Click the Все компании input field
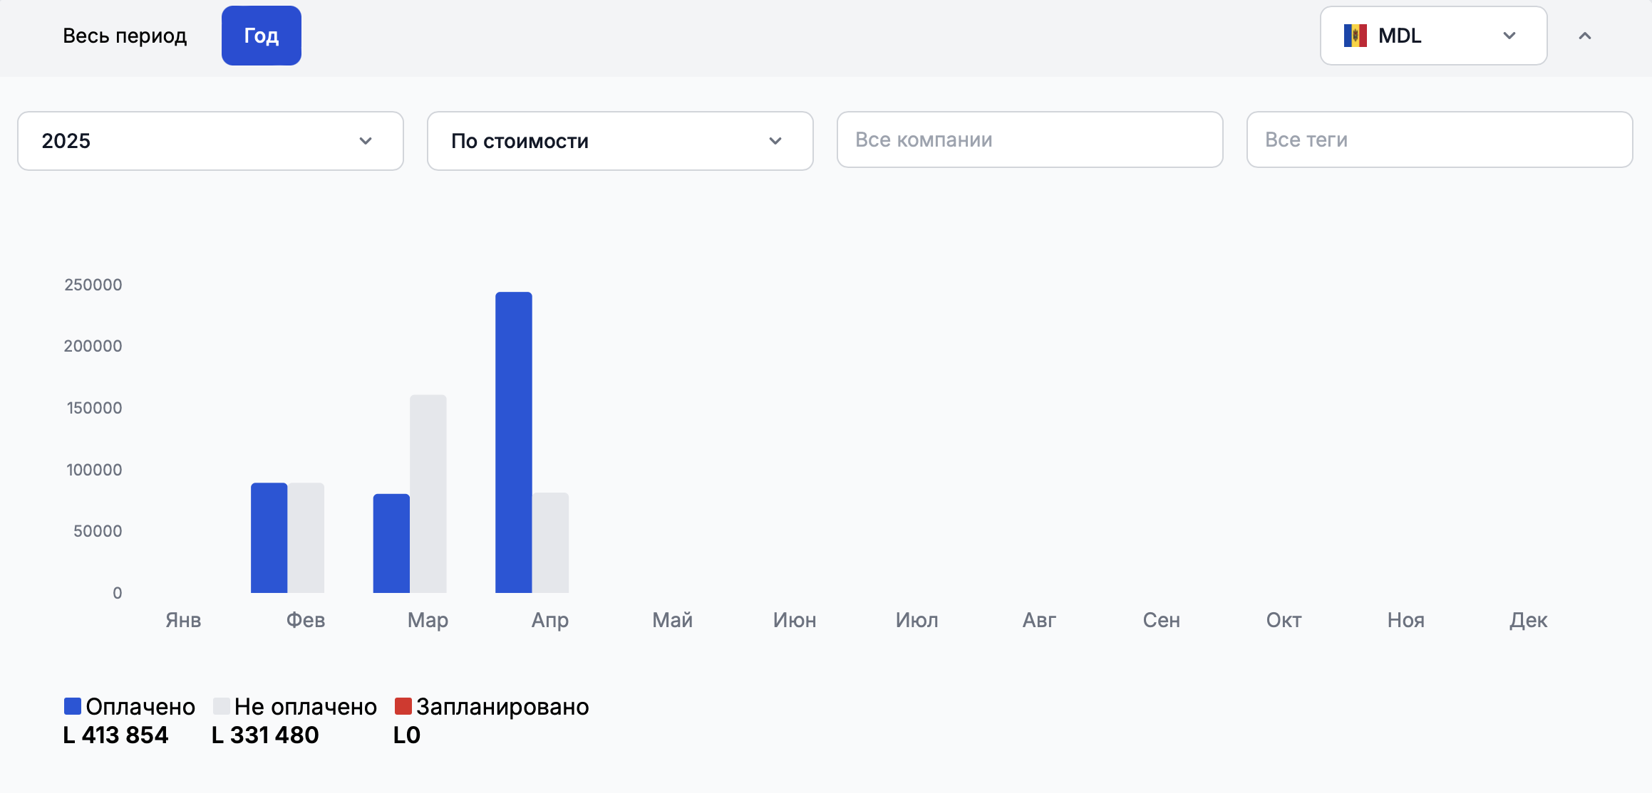This screenshot has height=793, width=1652. click(x=1030, y=140)
